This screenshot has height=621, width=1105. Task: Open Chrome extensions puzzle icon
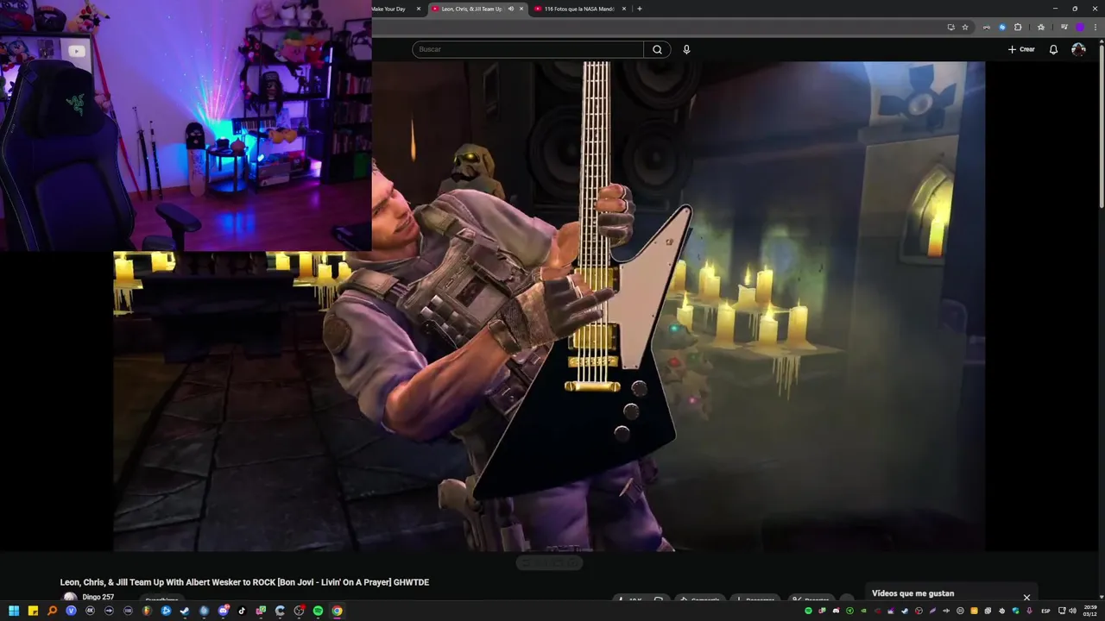pyautogui.click(x=1018, y=27)
